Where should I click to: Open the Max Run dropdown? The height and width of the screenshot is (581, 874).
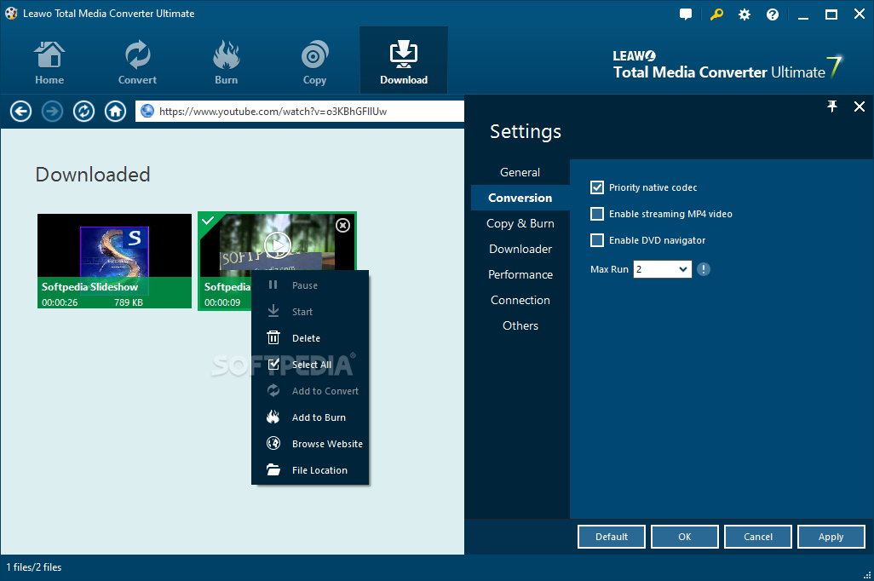(662, 269)
